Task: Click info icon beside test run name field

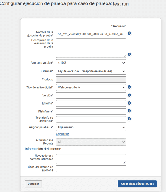Action: click(x=129, y=33)
